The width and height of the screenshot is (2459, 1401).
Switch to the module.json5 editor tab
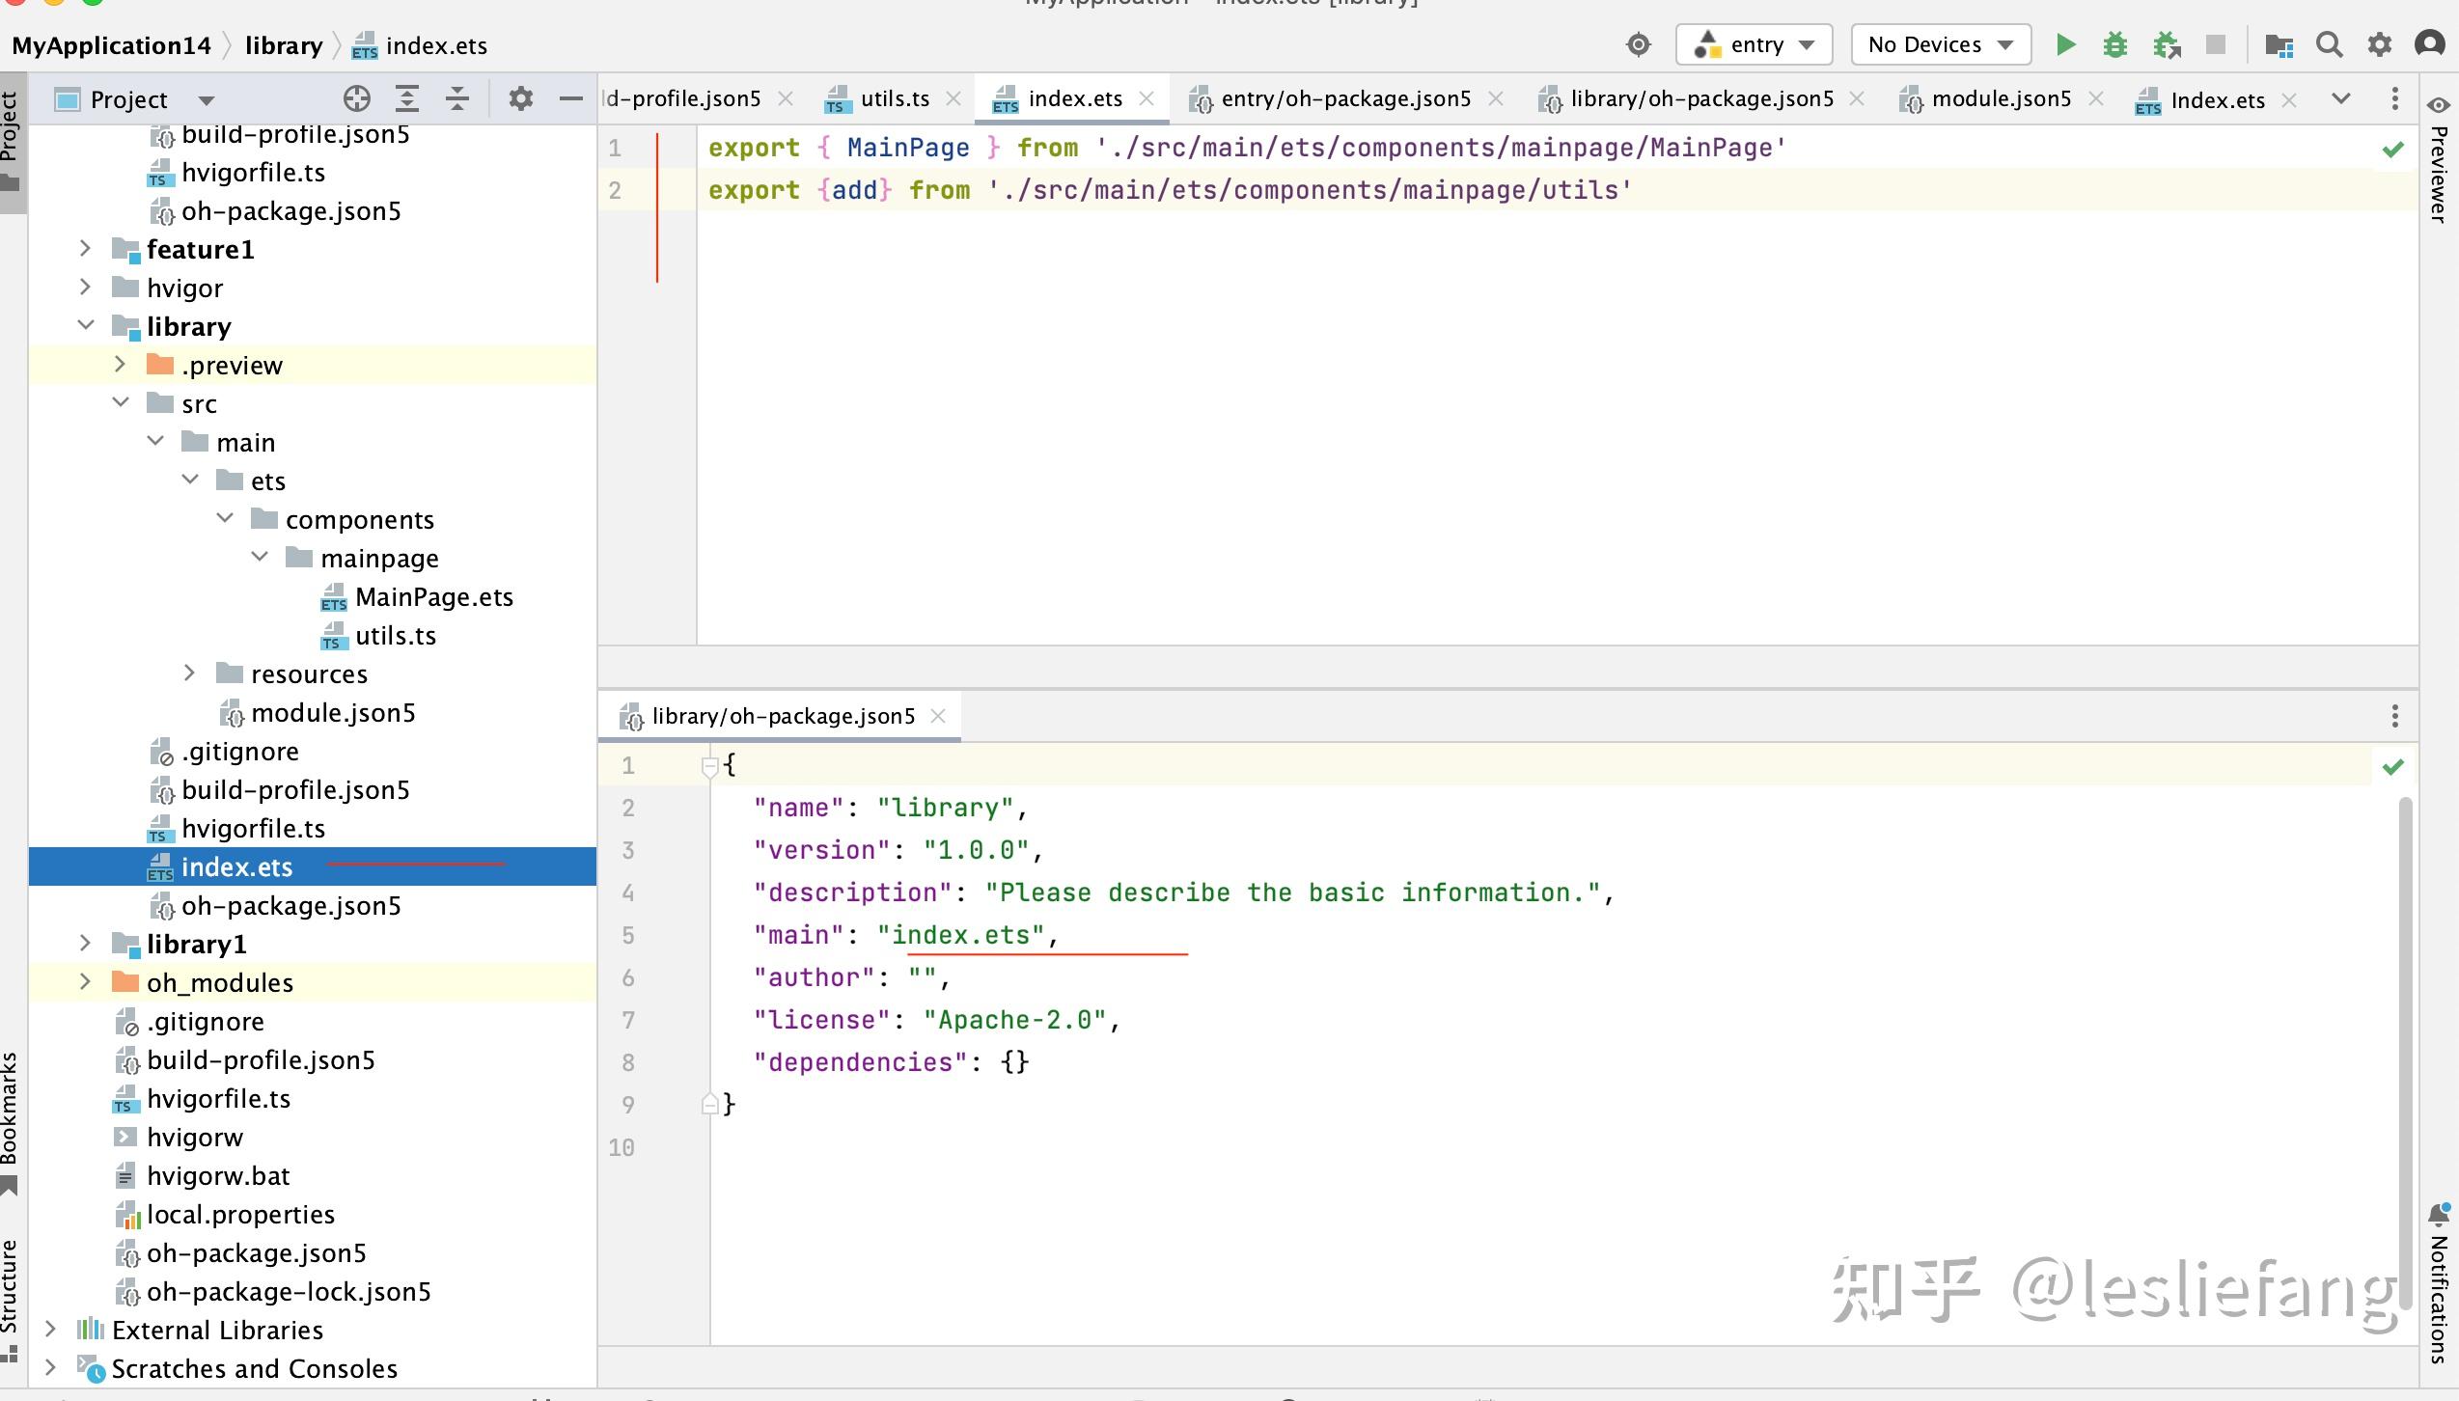(x=2001, y=99)
